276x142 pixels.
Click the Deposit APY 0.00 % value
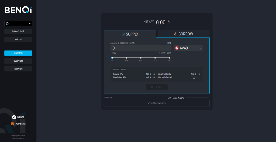tap(149, 74)
